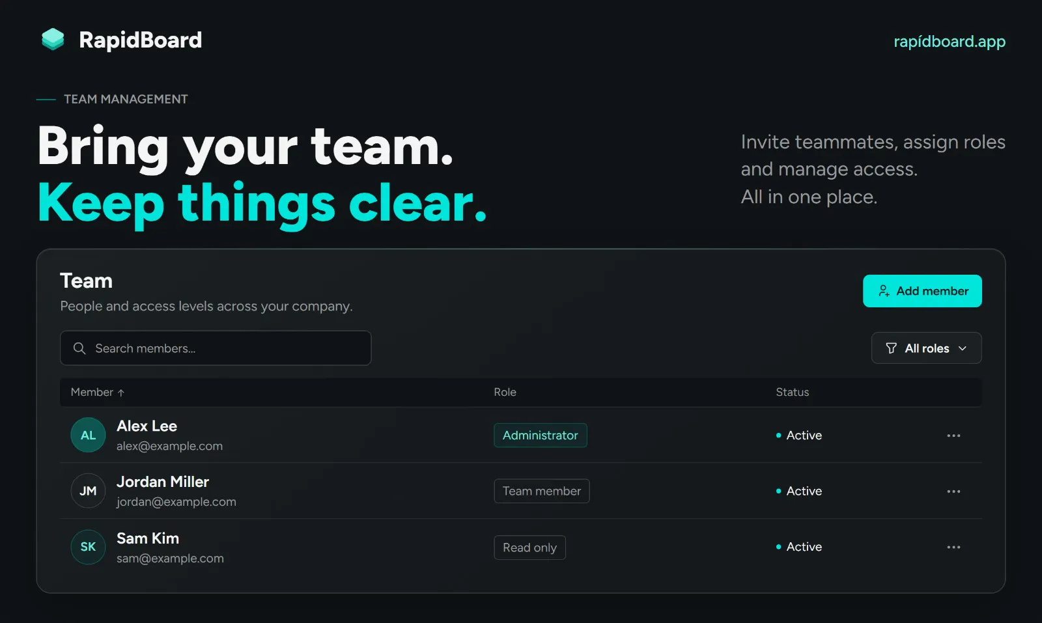Focus the Search members field
Viewport: 1042px width, 623px height.
(216, 348)
